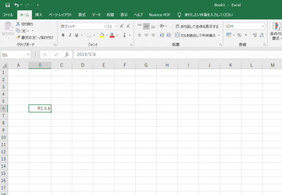Click the phonetic guide (ふりがな) icon
The height and width of the screenshot is (195, 282).
(125, 35)
